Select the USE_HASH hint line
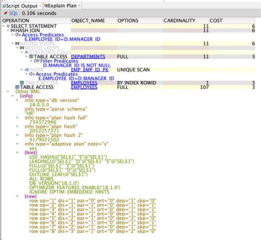261x240 pixels. coord(68,157)
